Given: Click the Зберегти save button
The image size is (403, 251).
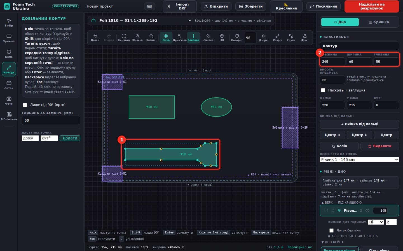Looking at the screenshot, I should click(251, 6).
